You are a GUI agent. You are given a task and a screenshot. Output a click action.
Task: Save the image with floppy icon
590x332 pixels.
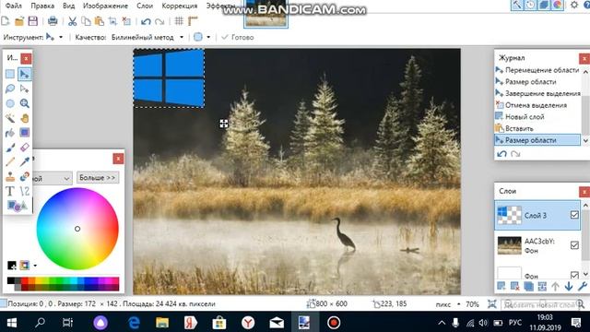tap(33, 21)
